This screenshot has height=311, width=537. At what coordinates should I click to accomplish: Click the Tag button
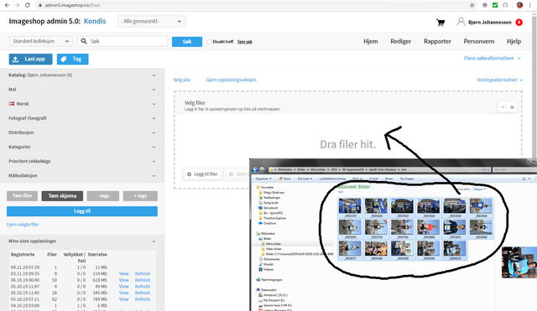click(73, 60)
